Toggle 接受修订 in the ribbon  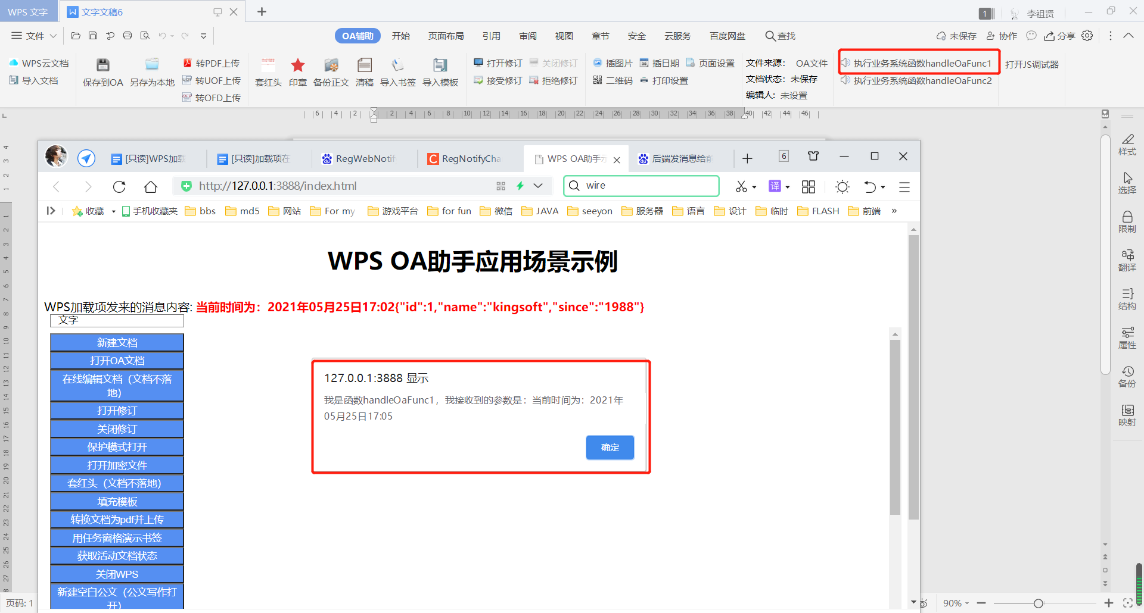point(498,80)
